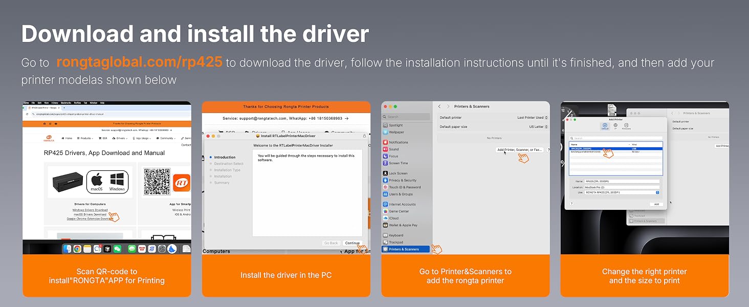Select Sound in System Settings sidebar
Screen dimensions: 749x307
pyautogui.click(x=391, y=149)
